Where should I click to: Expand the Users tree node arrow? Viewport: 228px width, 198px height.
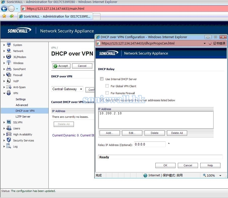coord(4,128)
